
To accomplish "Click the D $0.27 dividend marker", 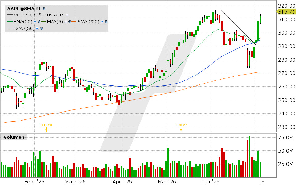I will click(x=181, y=127).
